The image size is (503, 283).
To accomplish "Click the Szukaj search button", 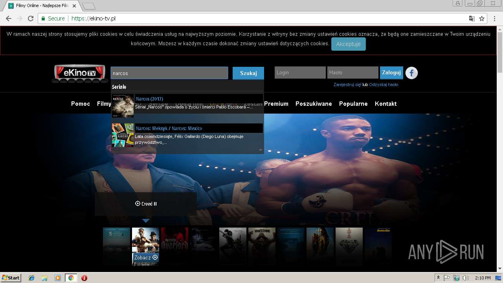I will pos(248,73).
